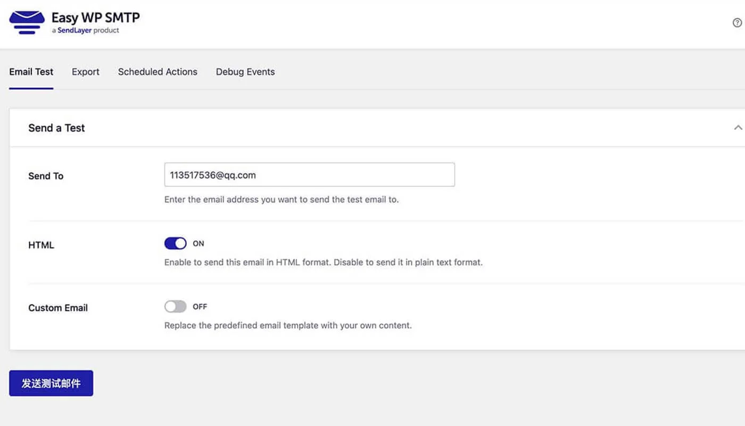Enable the Custom Email toggle
Image resolution: width=745 pixels, height=426 pixels.
(175, 306)
